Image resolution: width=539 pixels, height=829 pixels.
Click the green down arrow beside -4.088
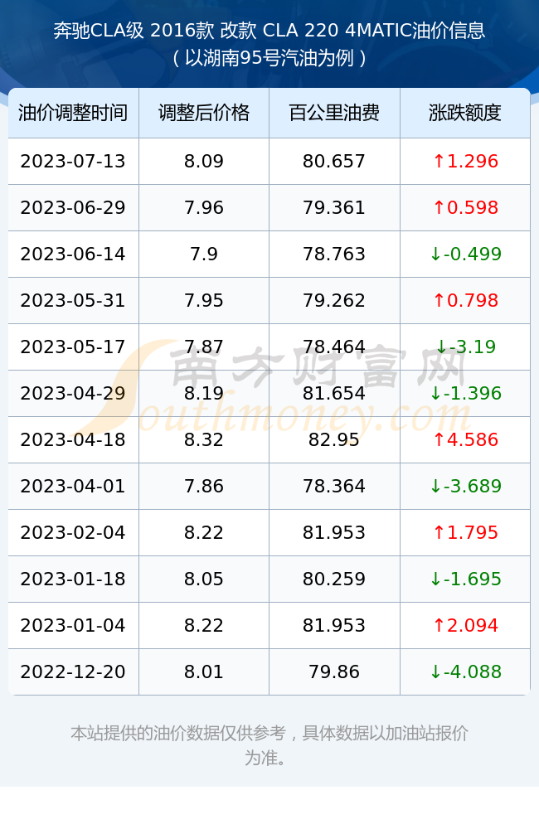(x=435, y=672)
